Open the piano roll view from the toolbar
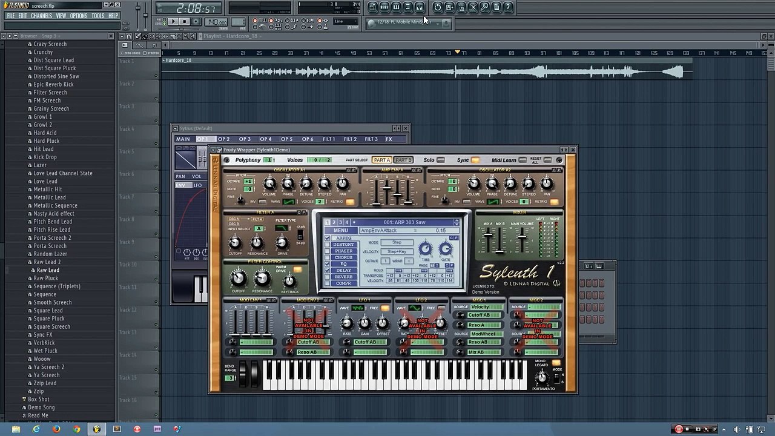This screenshot has width=775, height=436. click(396, 7)
